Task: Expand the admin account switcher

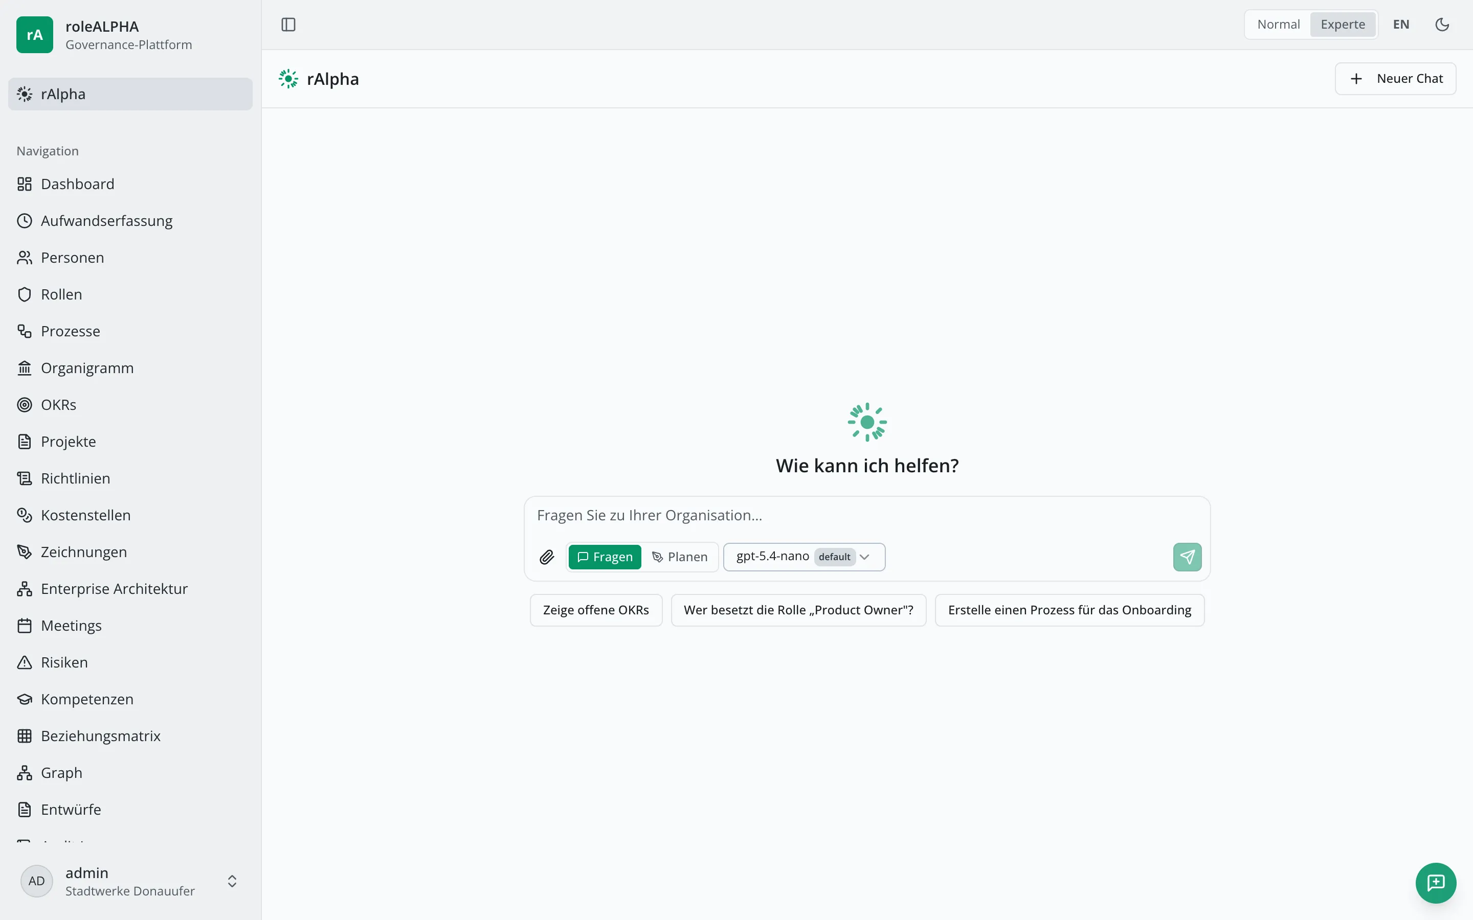Action: coord(130,881)
